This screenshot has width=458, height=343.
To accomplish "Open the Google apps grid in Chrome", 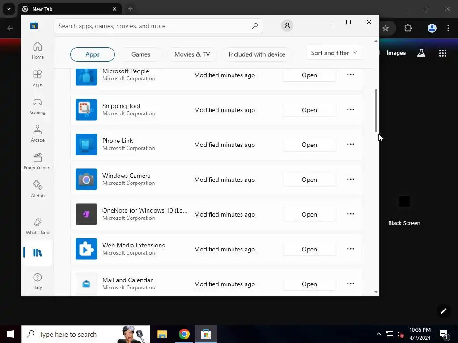I will [443, 53].
